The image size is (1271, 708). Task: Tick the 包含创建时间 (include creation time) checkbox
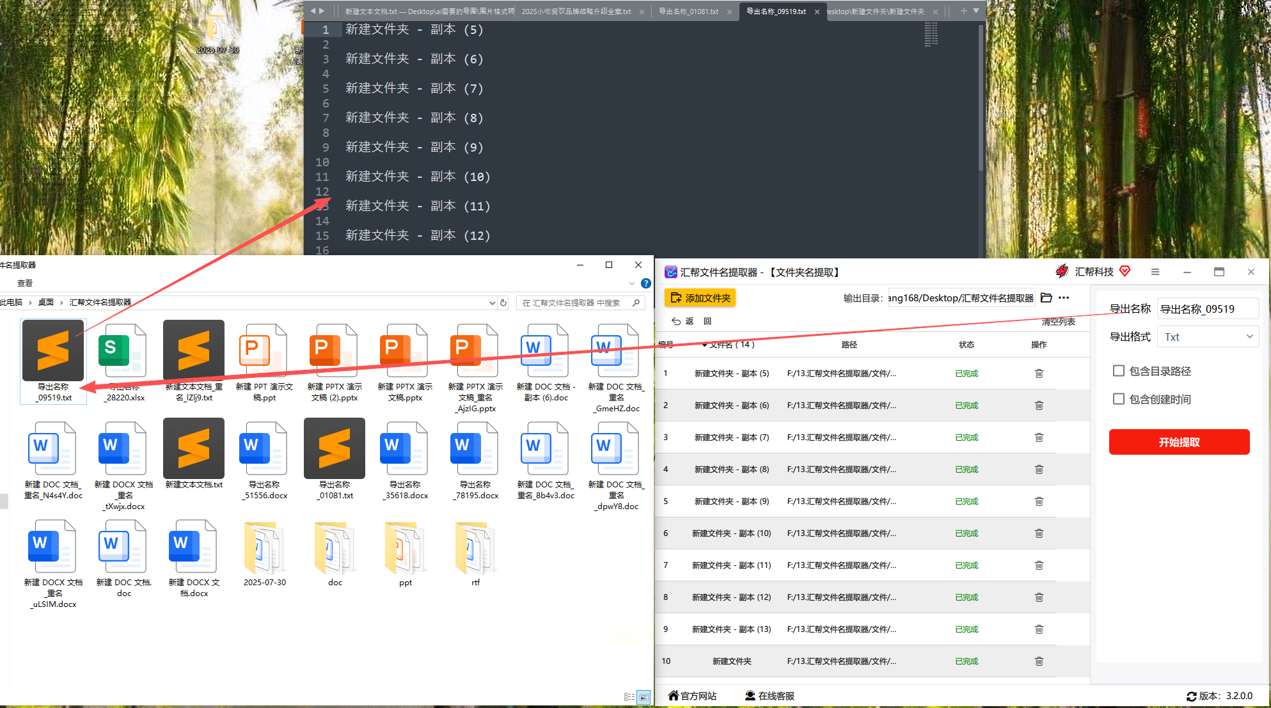(x=1119, y=399)
